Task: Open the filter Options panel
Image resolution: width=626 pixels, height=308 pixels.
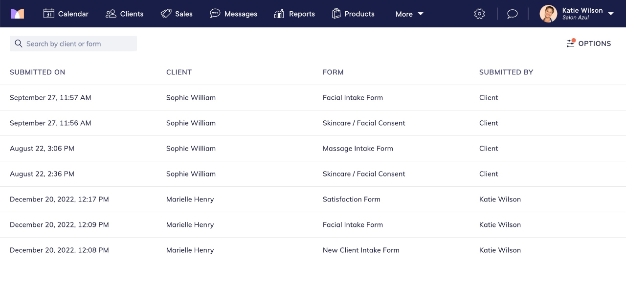Action: (x=588, y=44)
